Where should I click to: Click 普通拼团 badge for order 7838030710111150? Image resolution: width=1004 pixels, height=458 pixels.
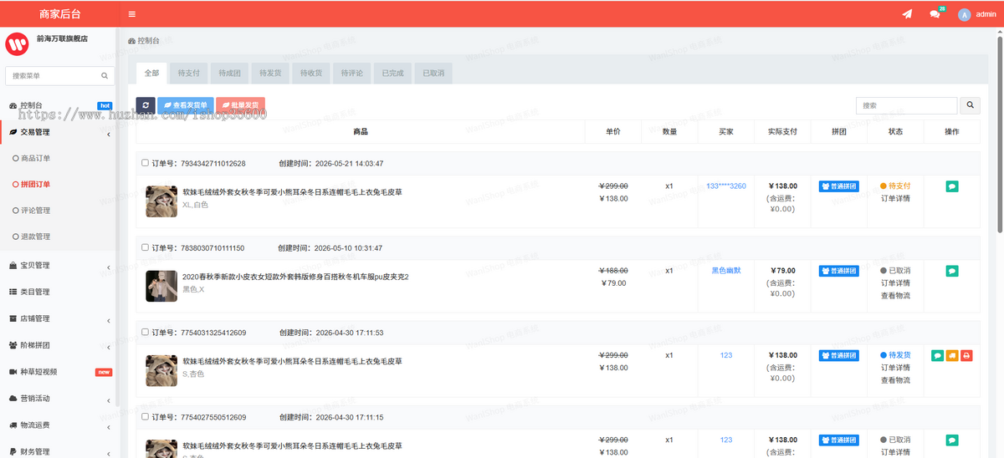point(838,271)
